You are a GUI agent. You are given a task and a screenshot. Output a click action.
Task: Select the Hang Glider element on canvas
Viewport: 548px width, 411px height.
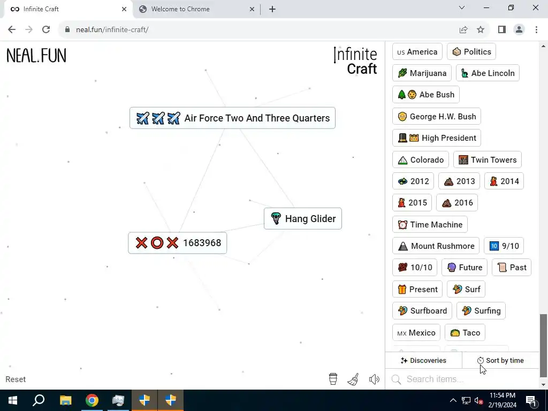pyautogui.click(x=303, y=219)
